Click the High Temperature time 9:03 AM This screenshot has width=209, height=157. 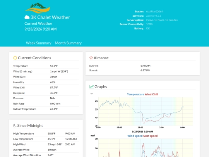click(70, 133)
